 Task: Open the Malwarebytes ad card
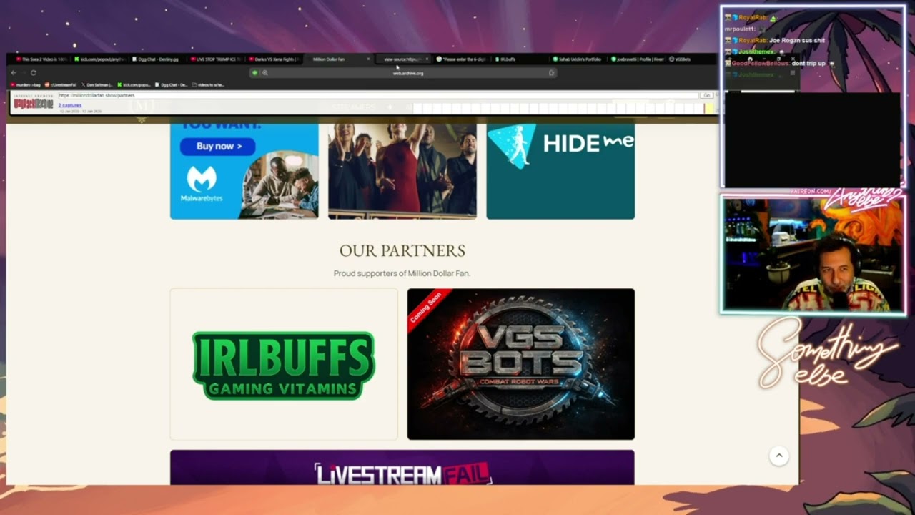(244, 172)
